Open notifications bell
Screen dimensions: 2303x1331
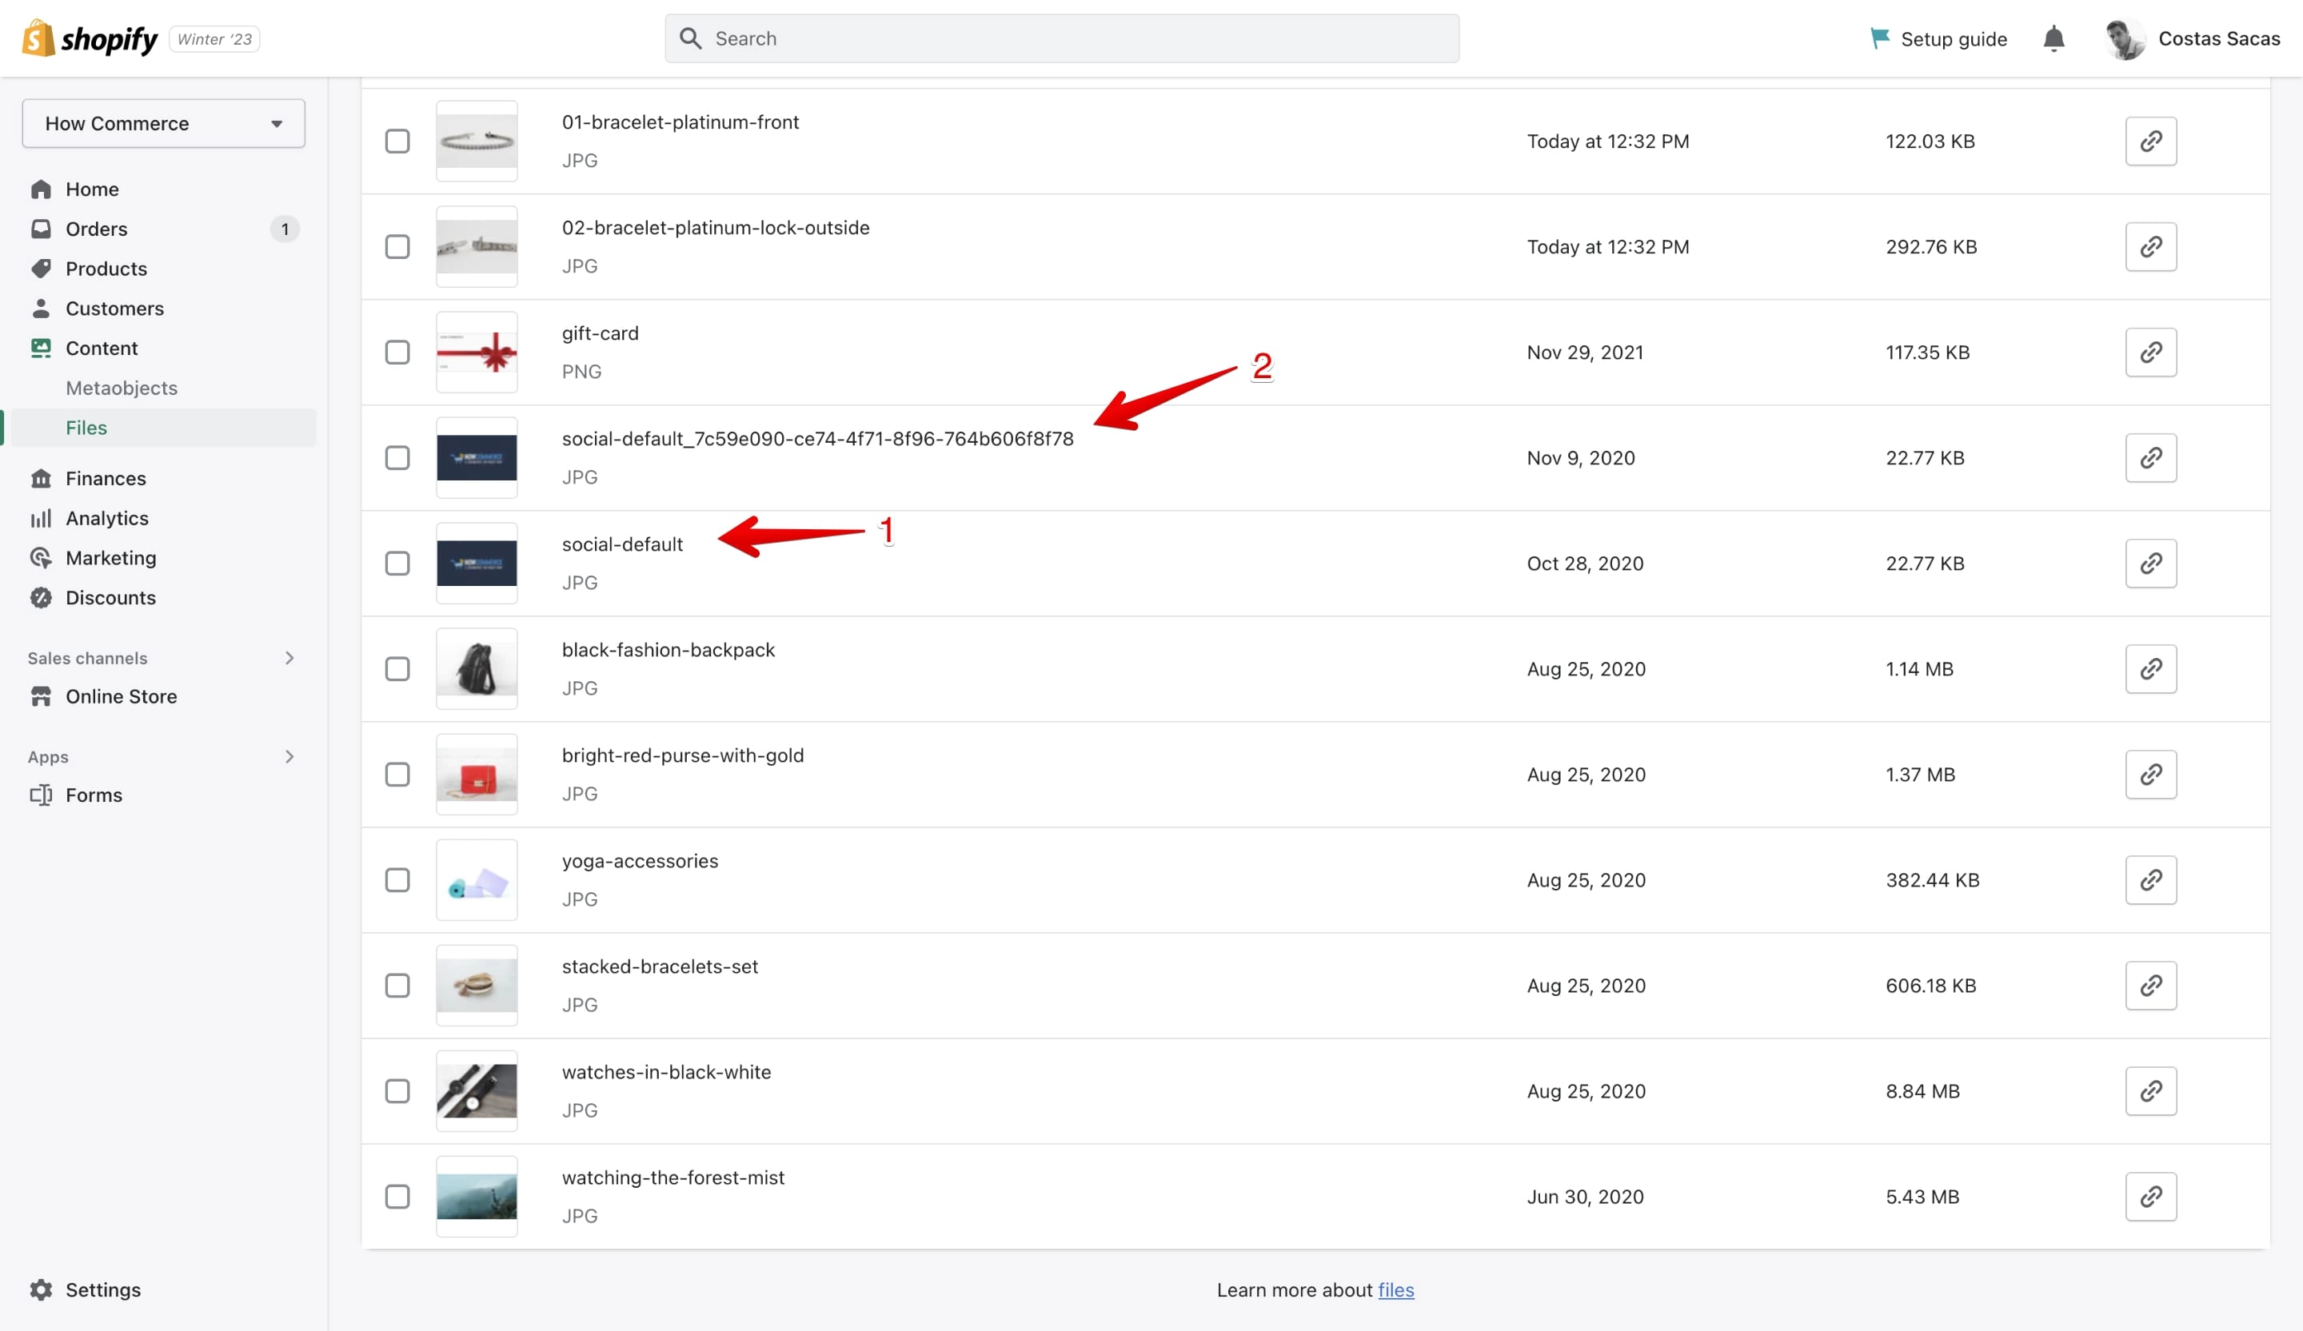click(2054, 38)
